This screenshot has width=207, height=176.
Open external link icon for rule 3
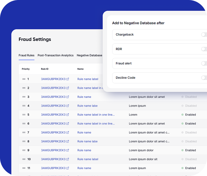(x=68, y=97)
